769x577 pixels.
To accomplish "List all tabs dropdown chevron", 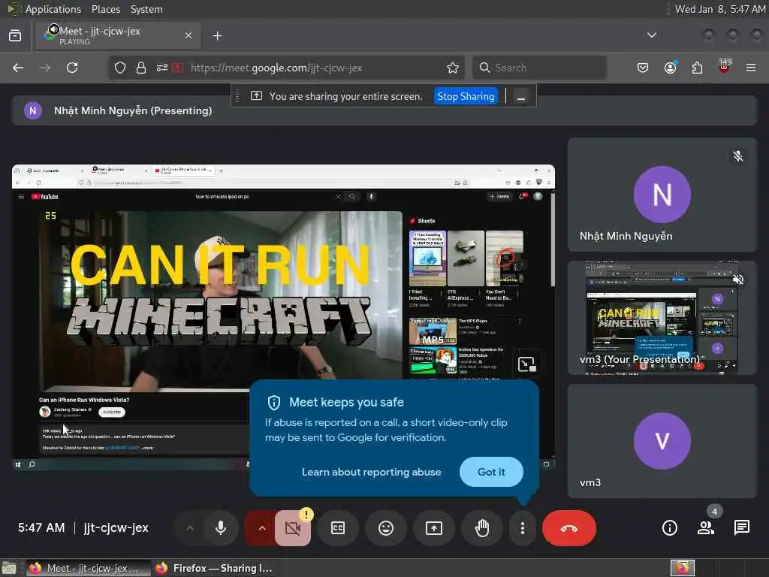I will [652, 35].
